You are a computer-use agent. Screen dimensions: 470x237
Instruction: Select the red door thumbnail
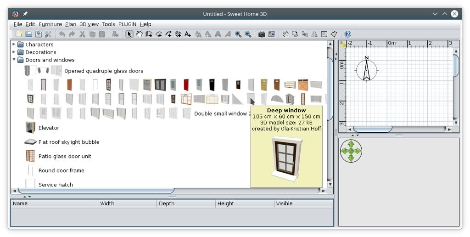pyautogui.click(x=186, y=85)
